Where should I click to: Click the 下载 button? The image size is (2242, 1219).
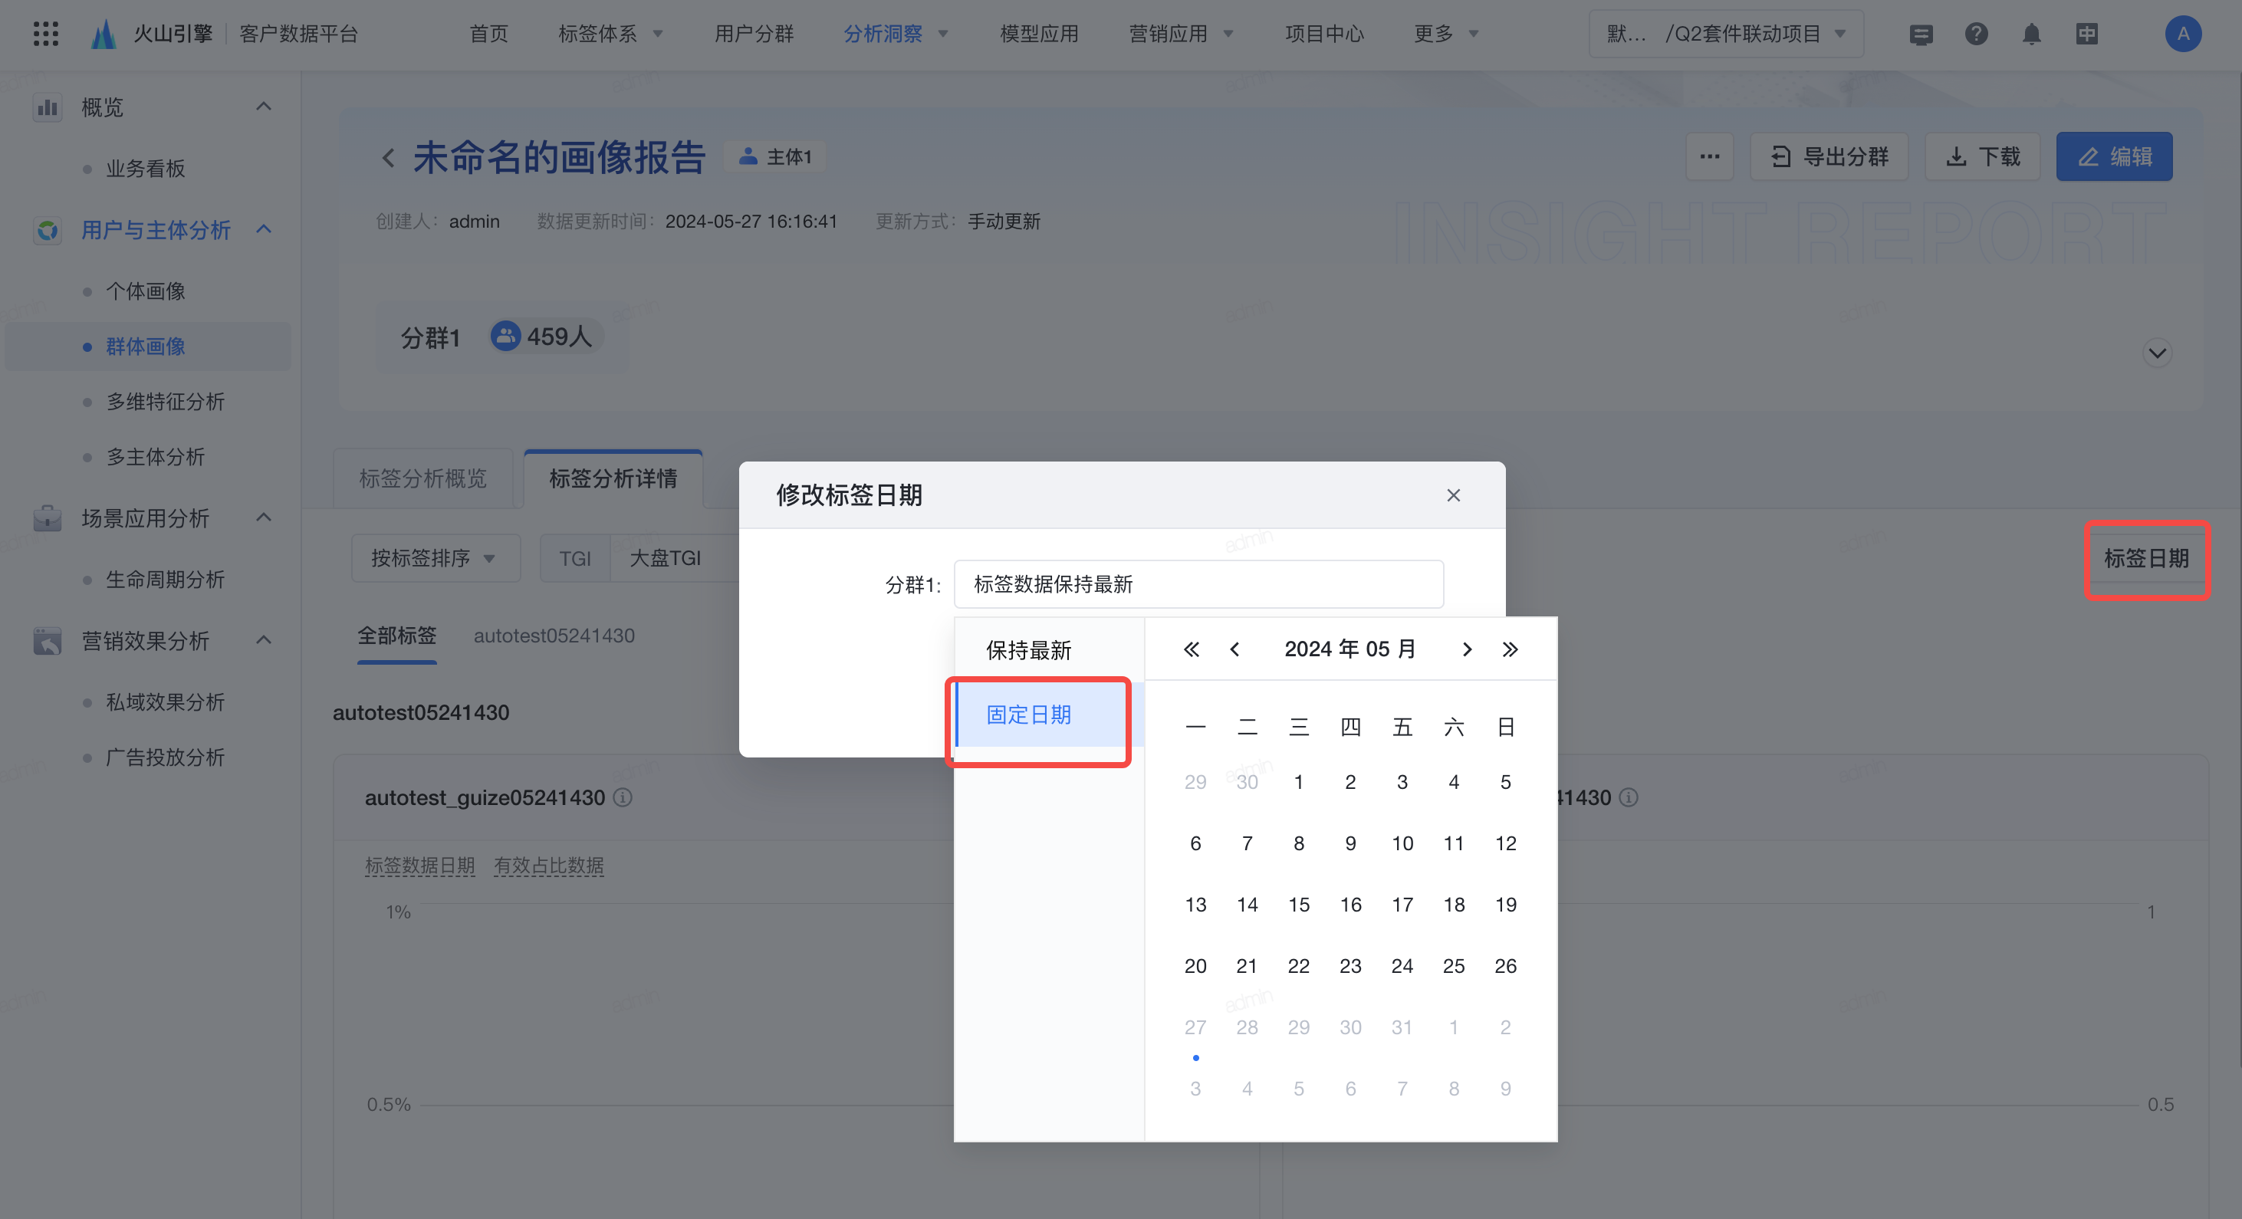point(1983,156)
